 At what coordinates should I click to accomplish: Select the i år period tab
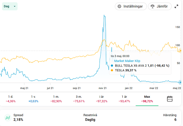[x=102, y=99]
